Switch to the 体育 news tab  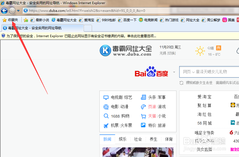169,139
